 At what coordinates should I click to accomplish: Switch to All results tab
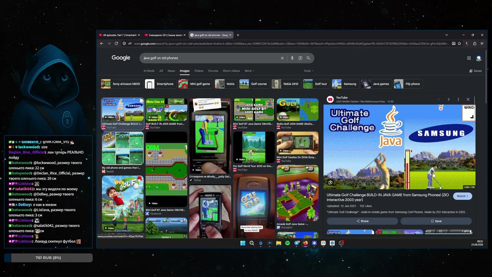pos(161,71)
